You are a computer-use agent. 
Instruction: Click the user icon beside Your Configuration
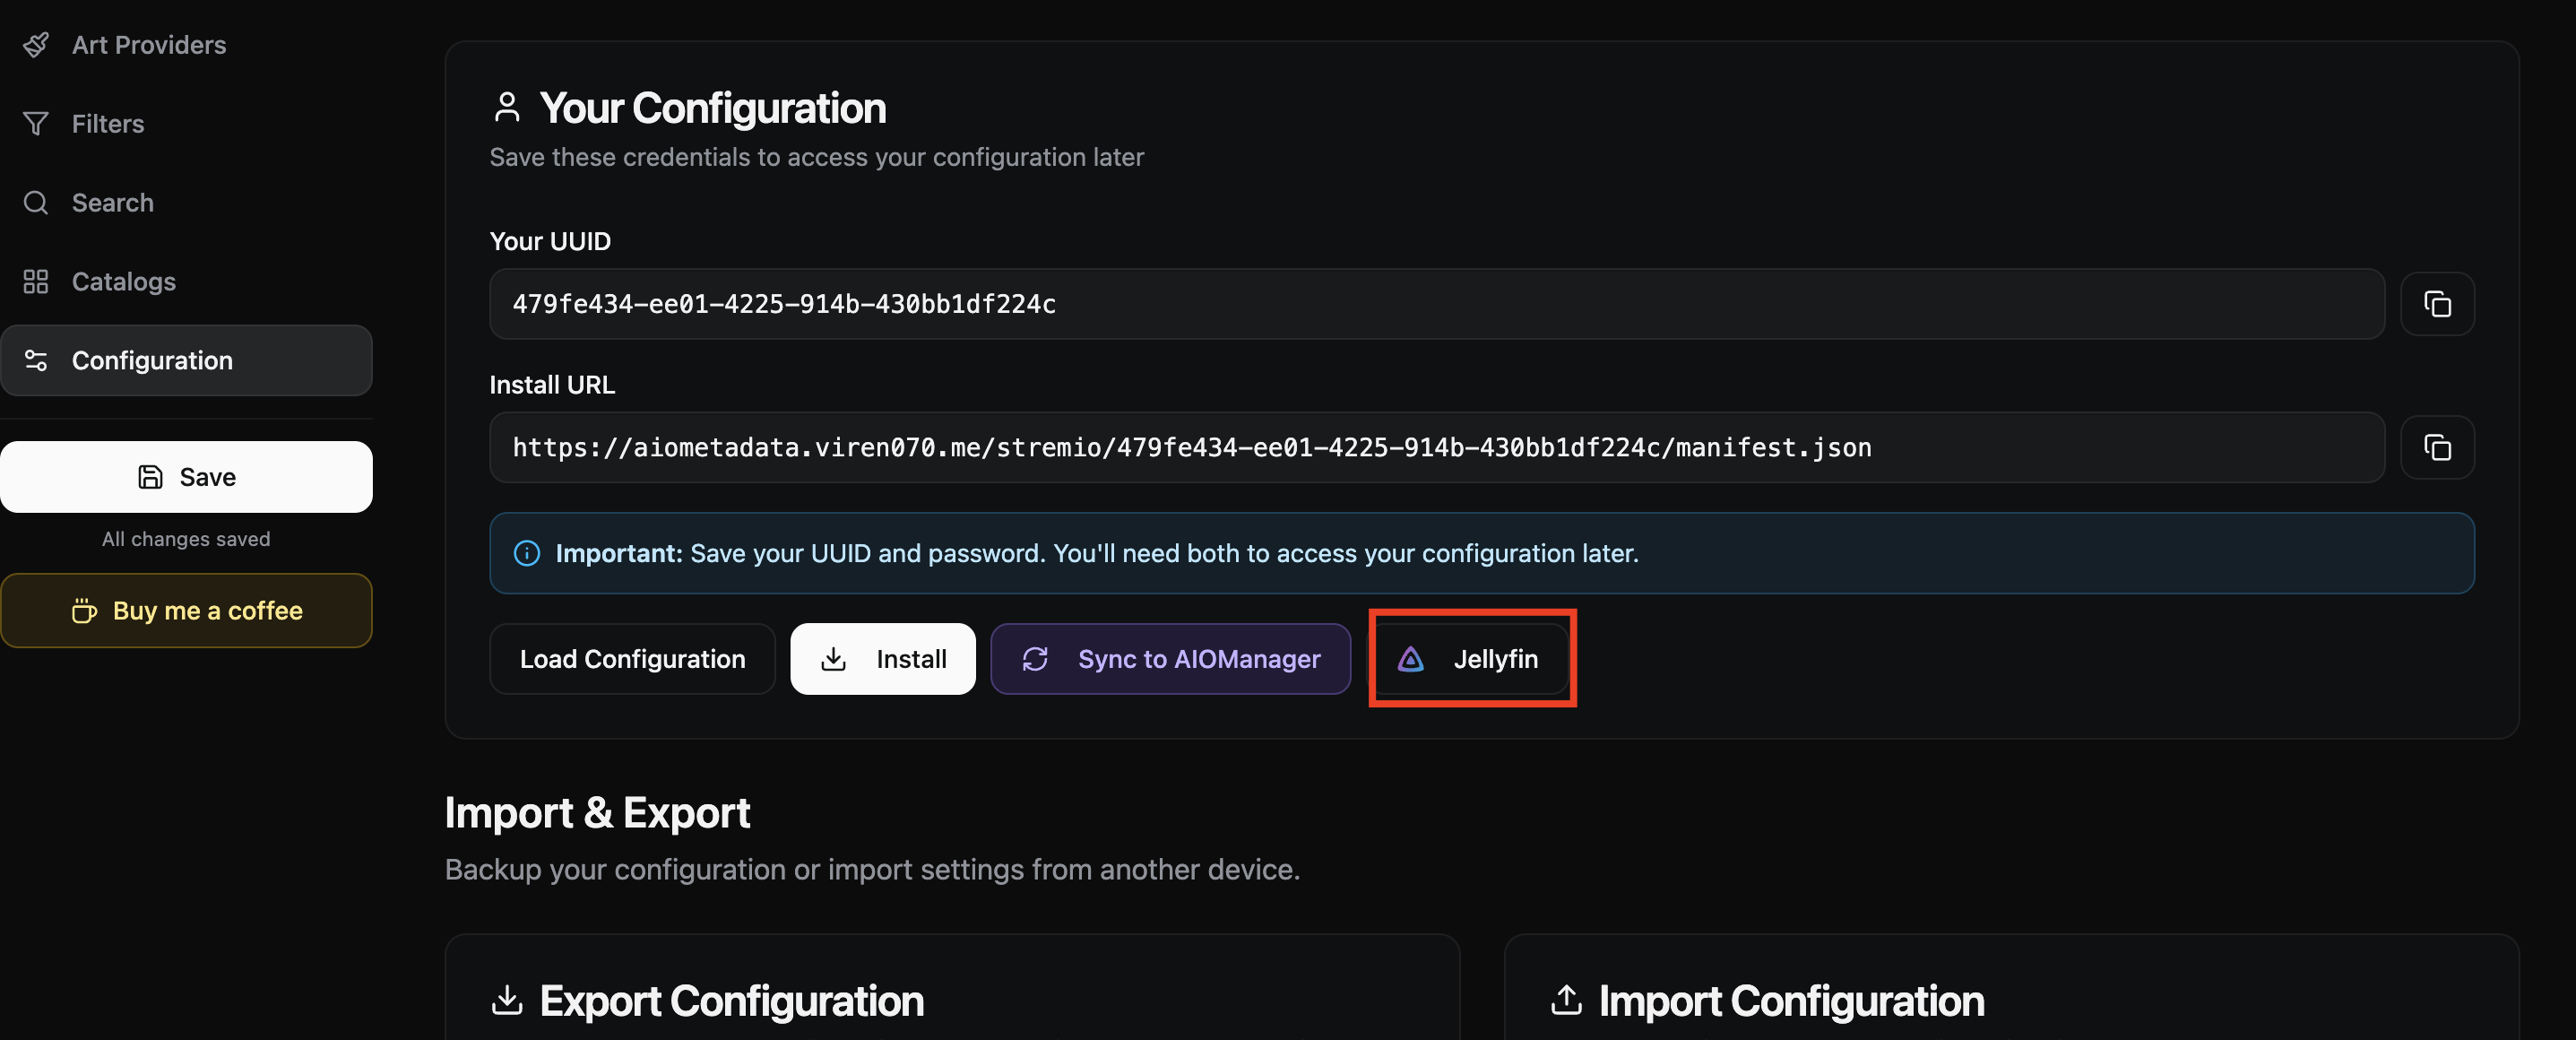tap(507, 108)
